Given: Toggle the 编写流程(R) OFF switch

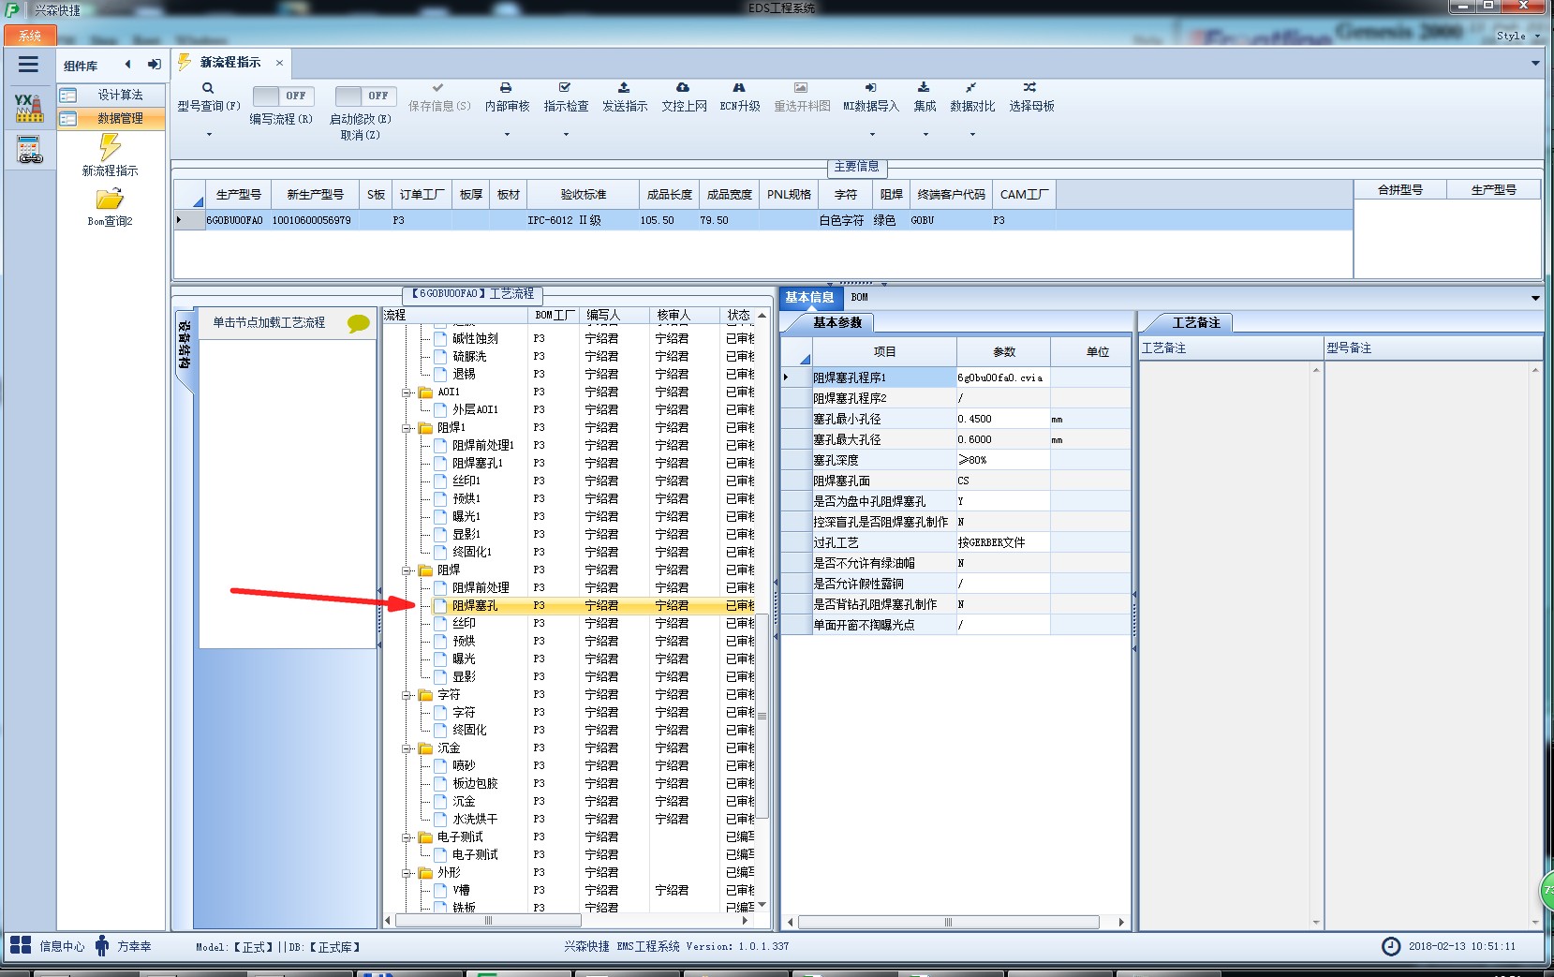Looking at the screenshot, I should (284, 96).
